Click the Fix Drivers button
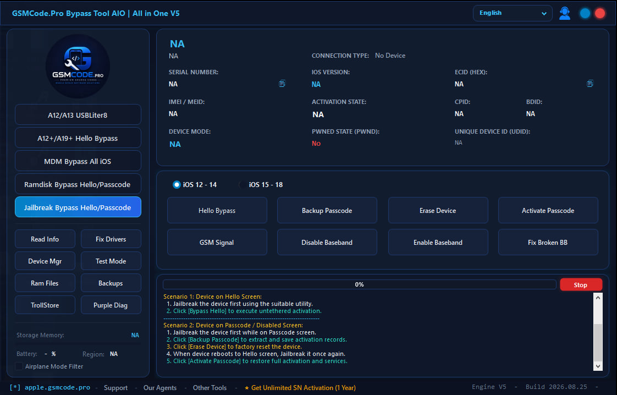The image size is (617, 395). tap(111, 239)
